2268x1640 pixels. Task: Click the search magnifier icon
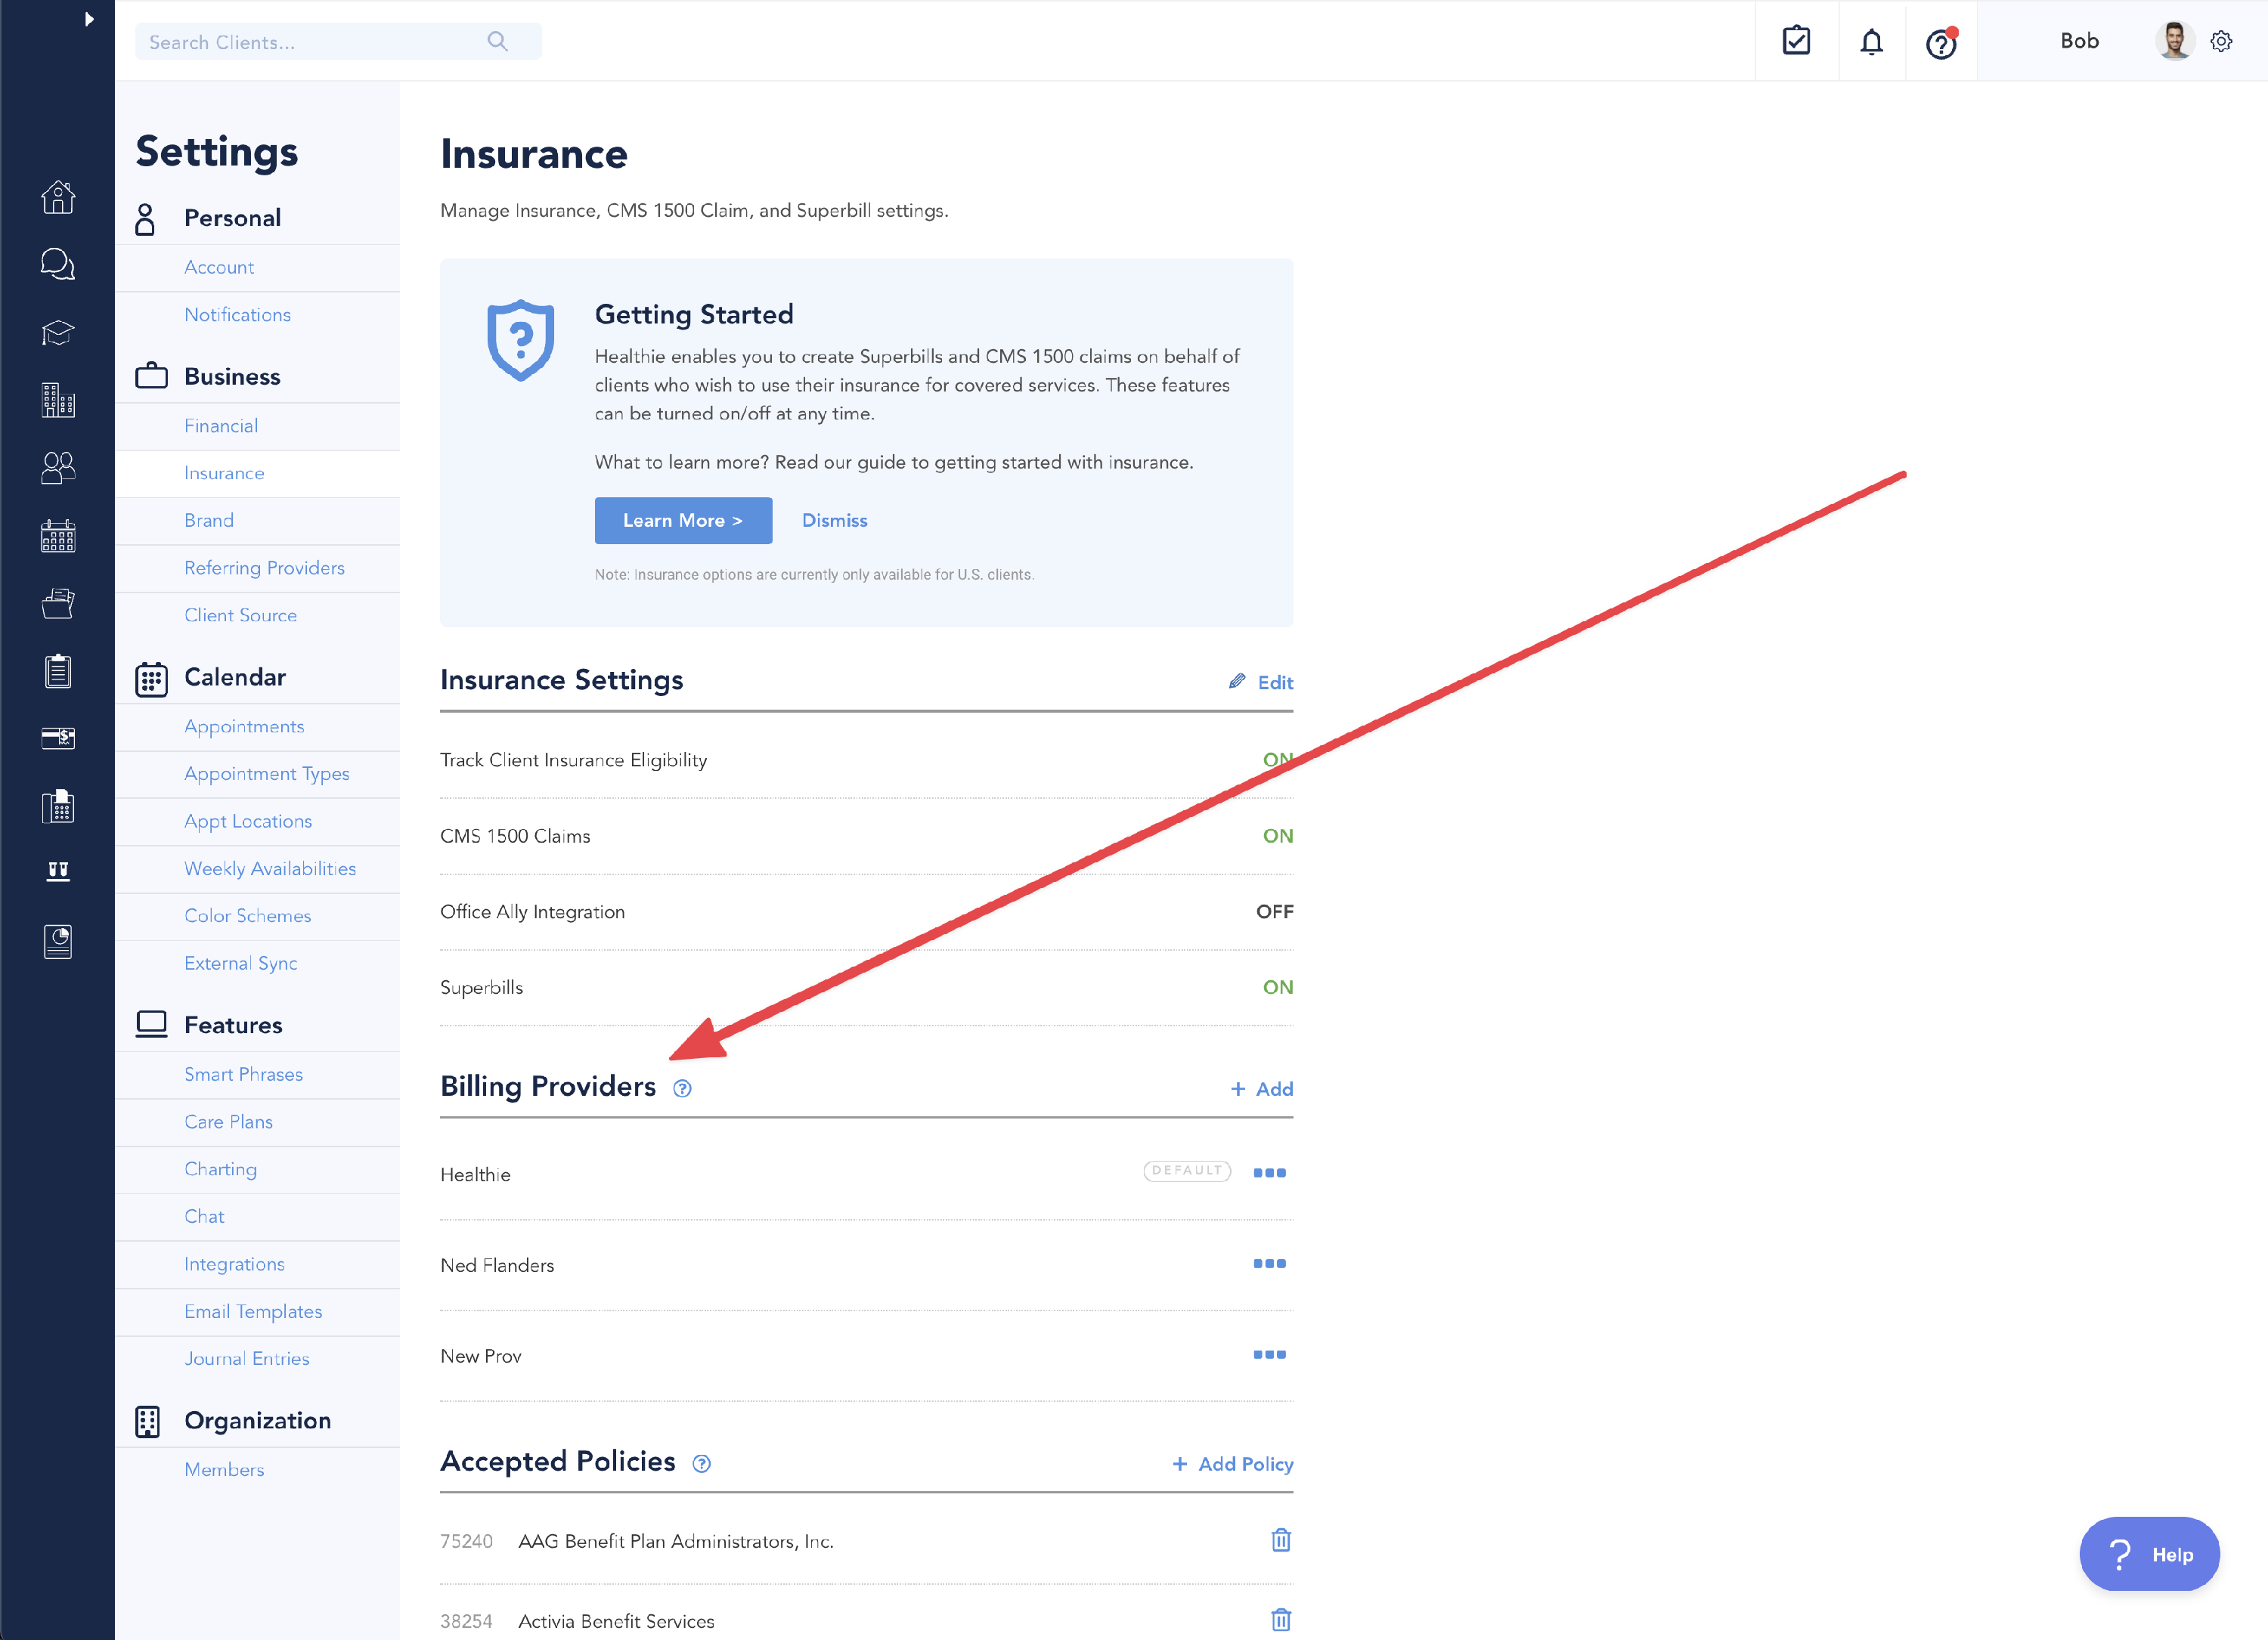[x=497, y=41]
